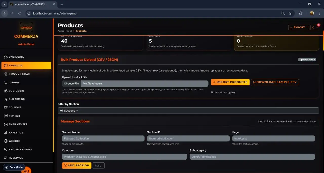324x173 pixels.
Task: Toggle Dark Mode switch
Action: (14, 167)
